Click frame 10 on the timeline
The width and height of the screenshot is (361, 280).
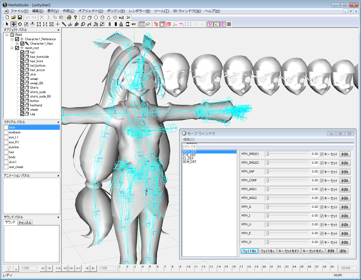(188, 267)
